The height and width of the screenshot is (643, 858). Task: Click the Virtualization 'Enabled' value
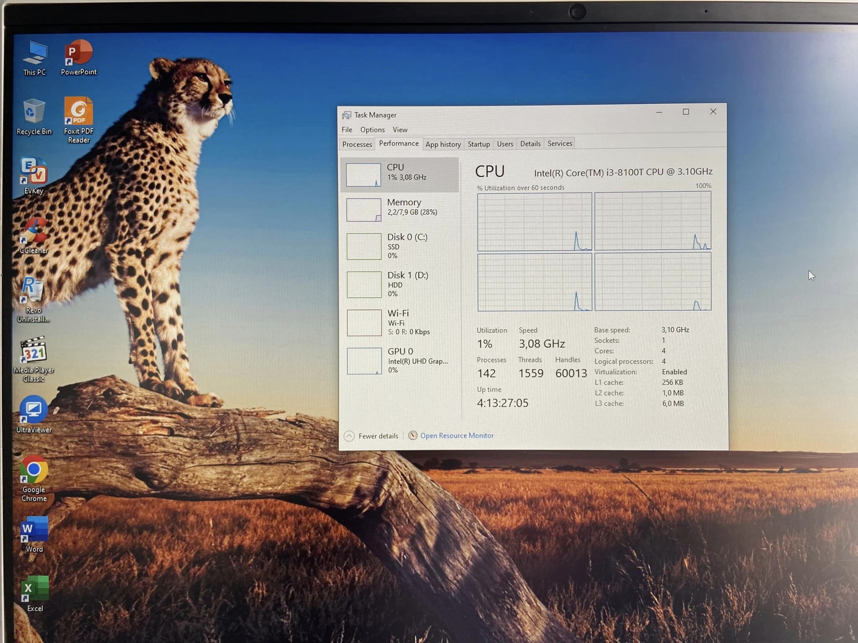point(675,372)
